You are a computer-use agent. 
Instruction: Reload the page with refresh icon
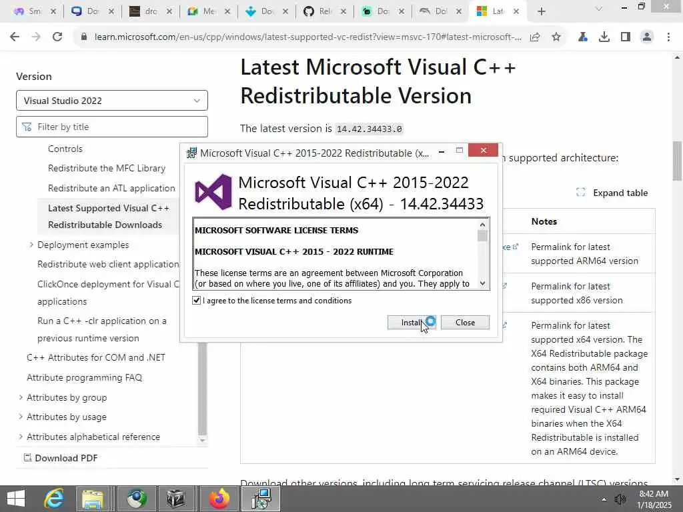coord(57,37)
